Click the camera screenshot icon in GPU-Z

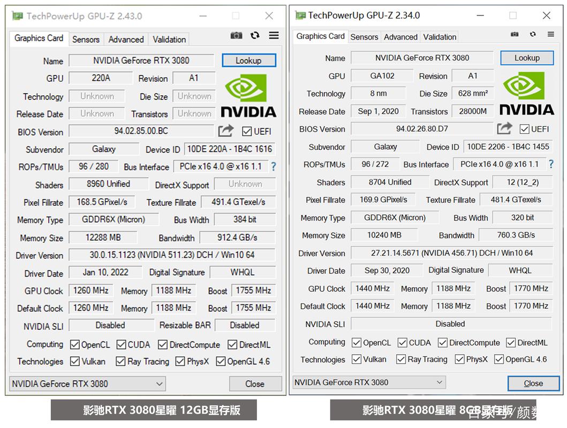click(x=236, y=35)
